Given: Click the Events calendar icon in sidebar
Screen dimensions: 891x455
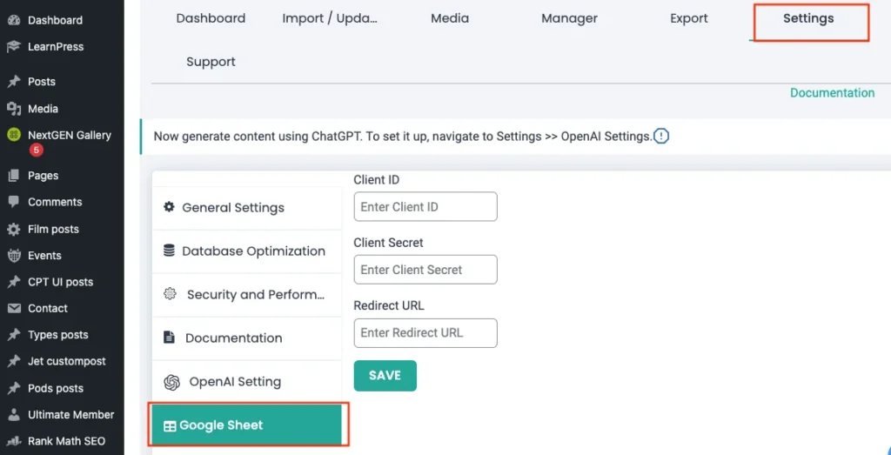Looking at the screenshot, I should coord(14,256).
